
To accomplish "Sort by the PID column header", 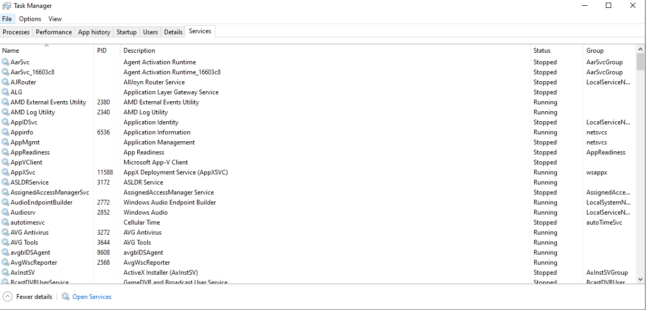I will (x=107, y=51).
